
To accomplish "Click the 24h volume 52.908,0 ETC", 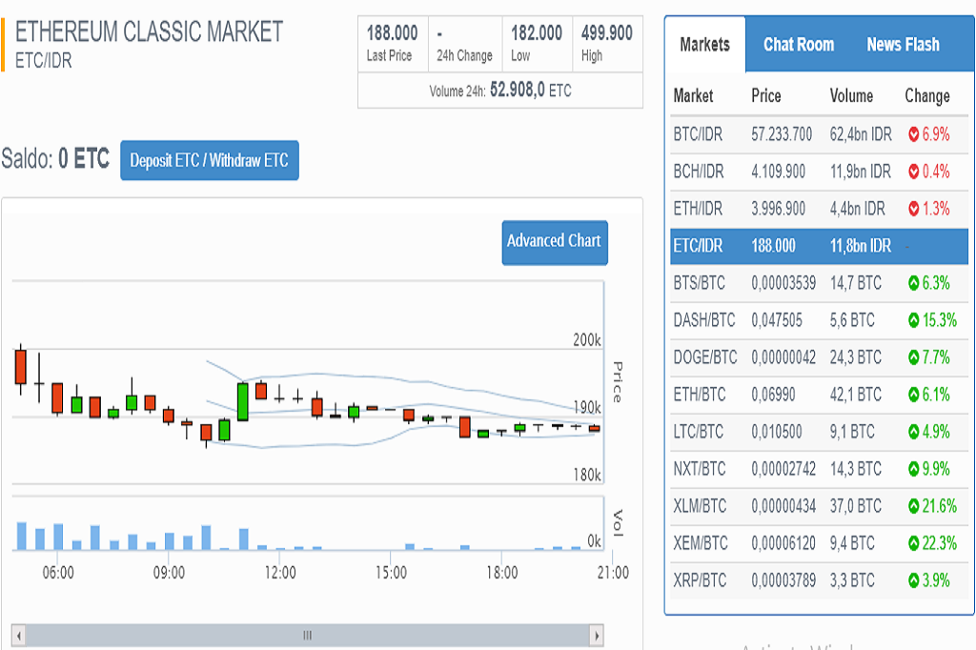I will 530,91.
